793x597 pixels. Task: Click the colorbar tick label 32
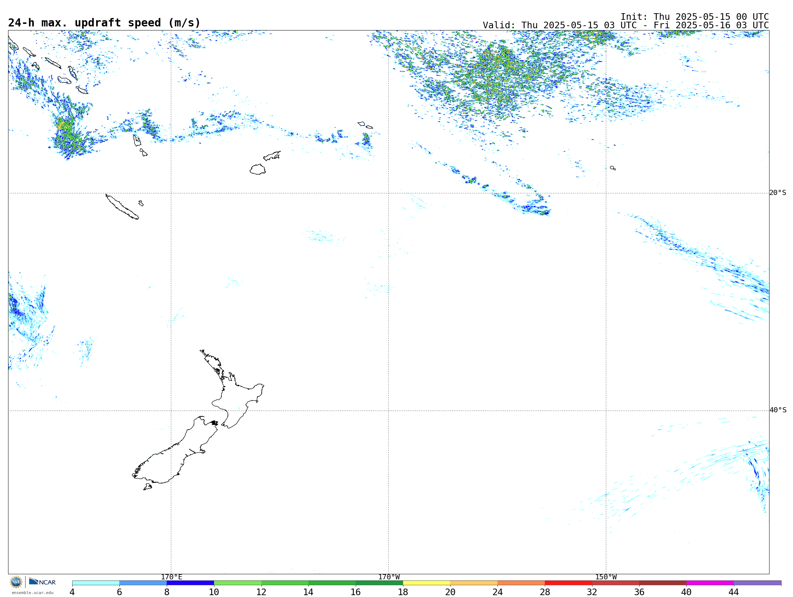pyautogui.click(x=592, y=592)
